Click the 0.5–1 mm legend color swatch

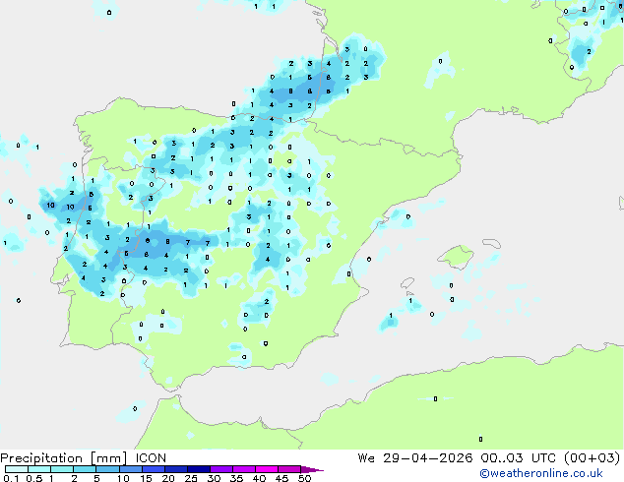(x=39, y=469)
